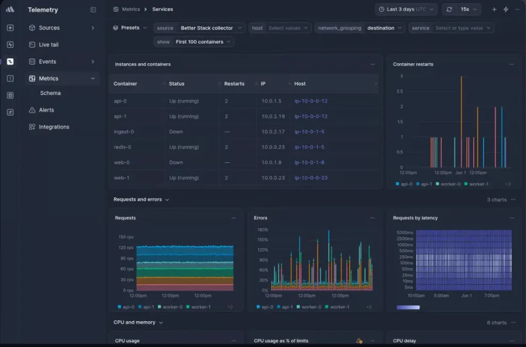
Task: Select the highlighted Telemetry rail icon
Action: pos(10,62)
